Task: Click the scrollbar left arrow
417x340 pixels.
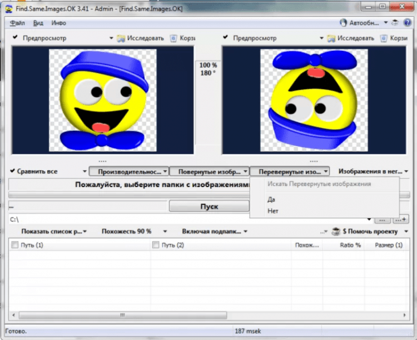Action: coord(13,316)
